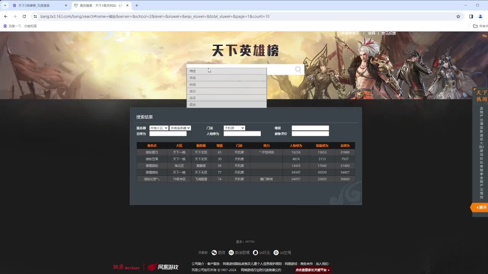Click the 不知何处 faction cell
The height and width of the screenshot is (274, 488).
coord(266,152)
